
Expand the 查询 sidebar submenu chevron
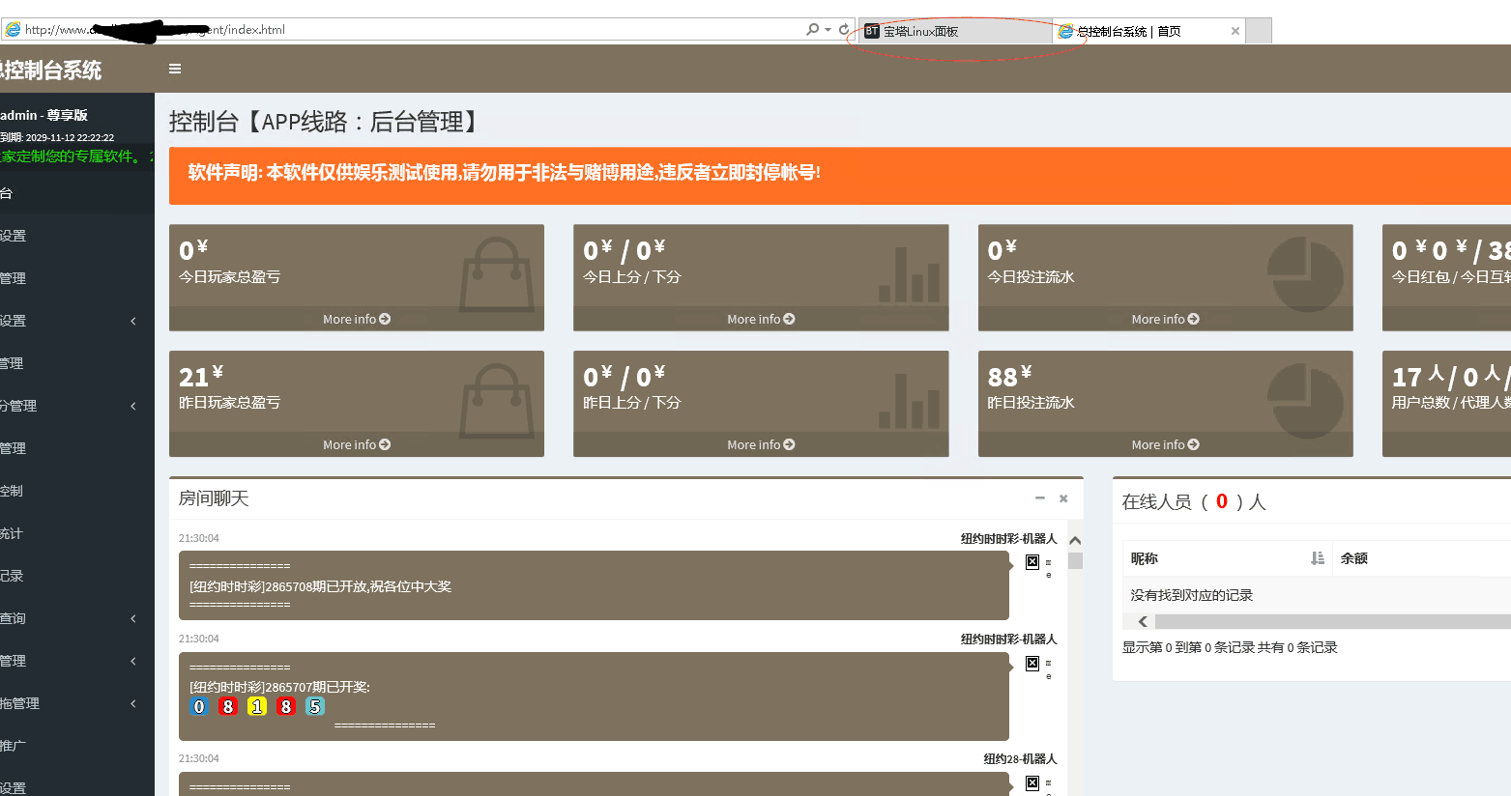133,618
